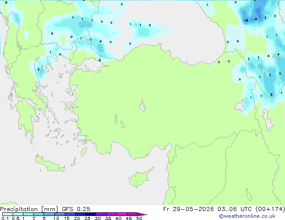The height and width of the screenshot is (220, 285).
Task: Click the 0.1 mm legend color swatch
Action: pos(8,214)
